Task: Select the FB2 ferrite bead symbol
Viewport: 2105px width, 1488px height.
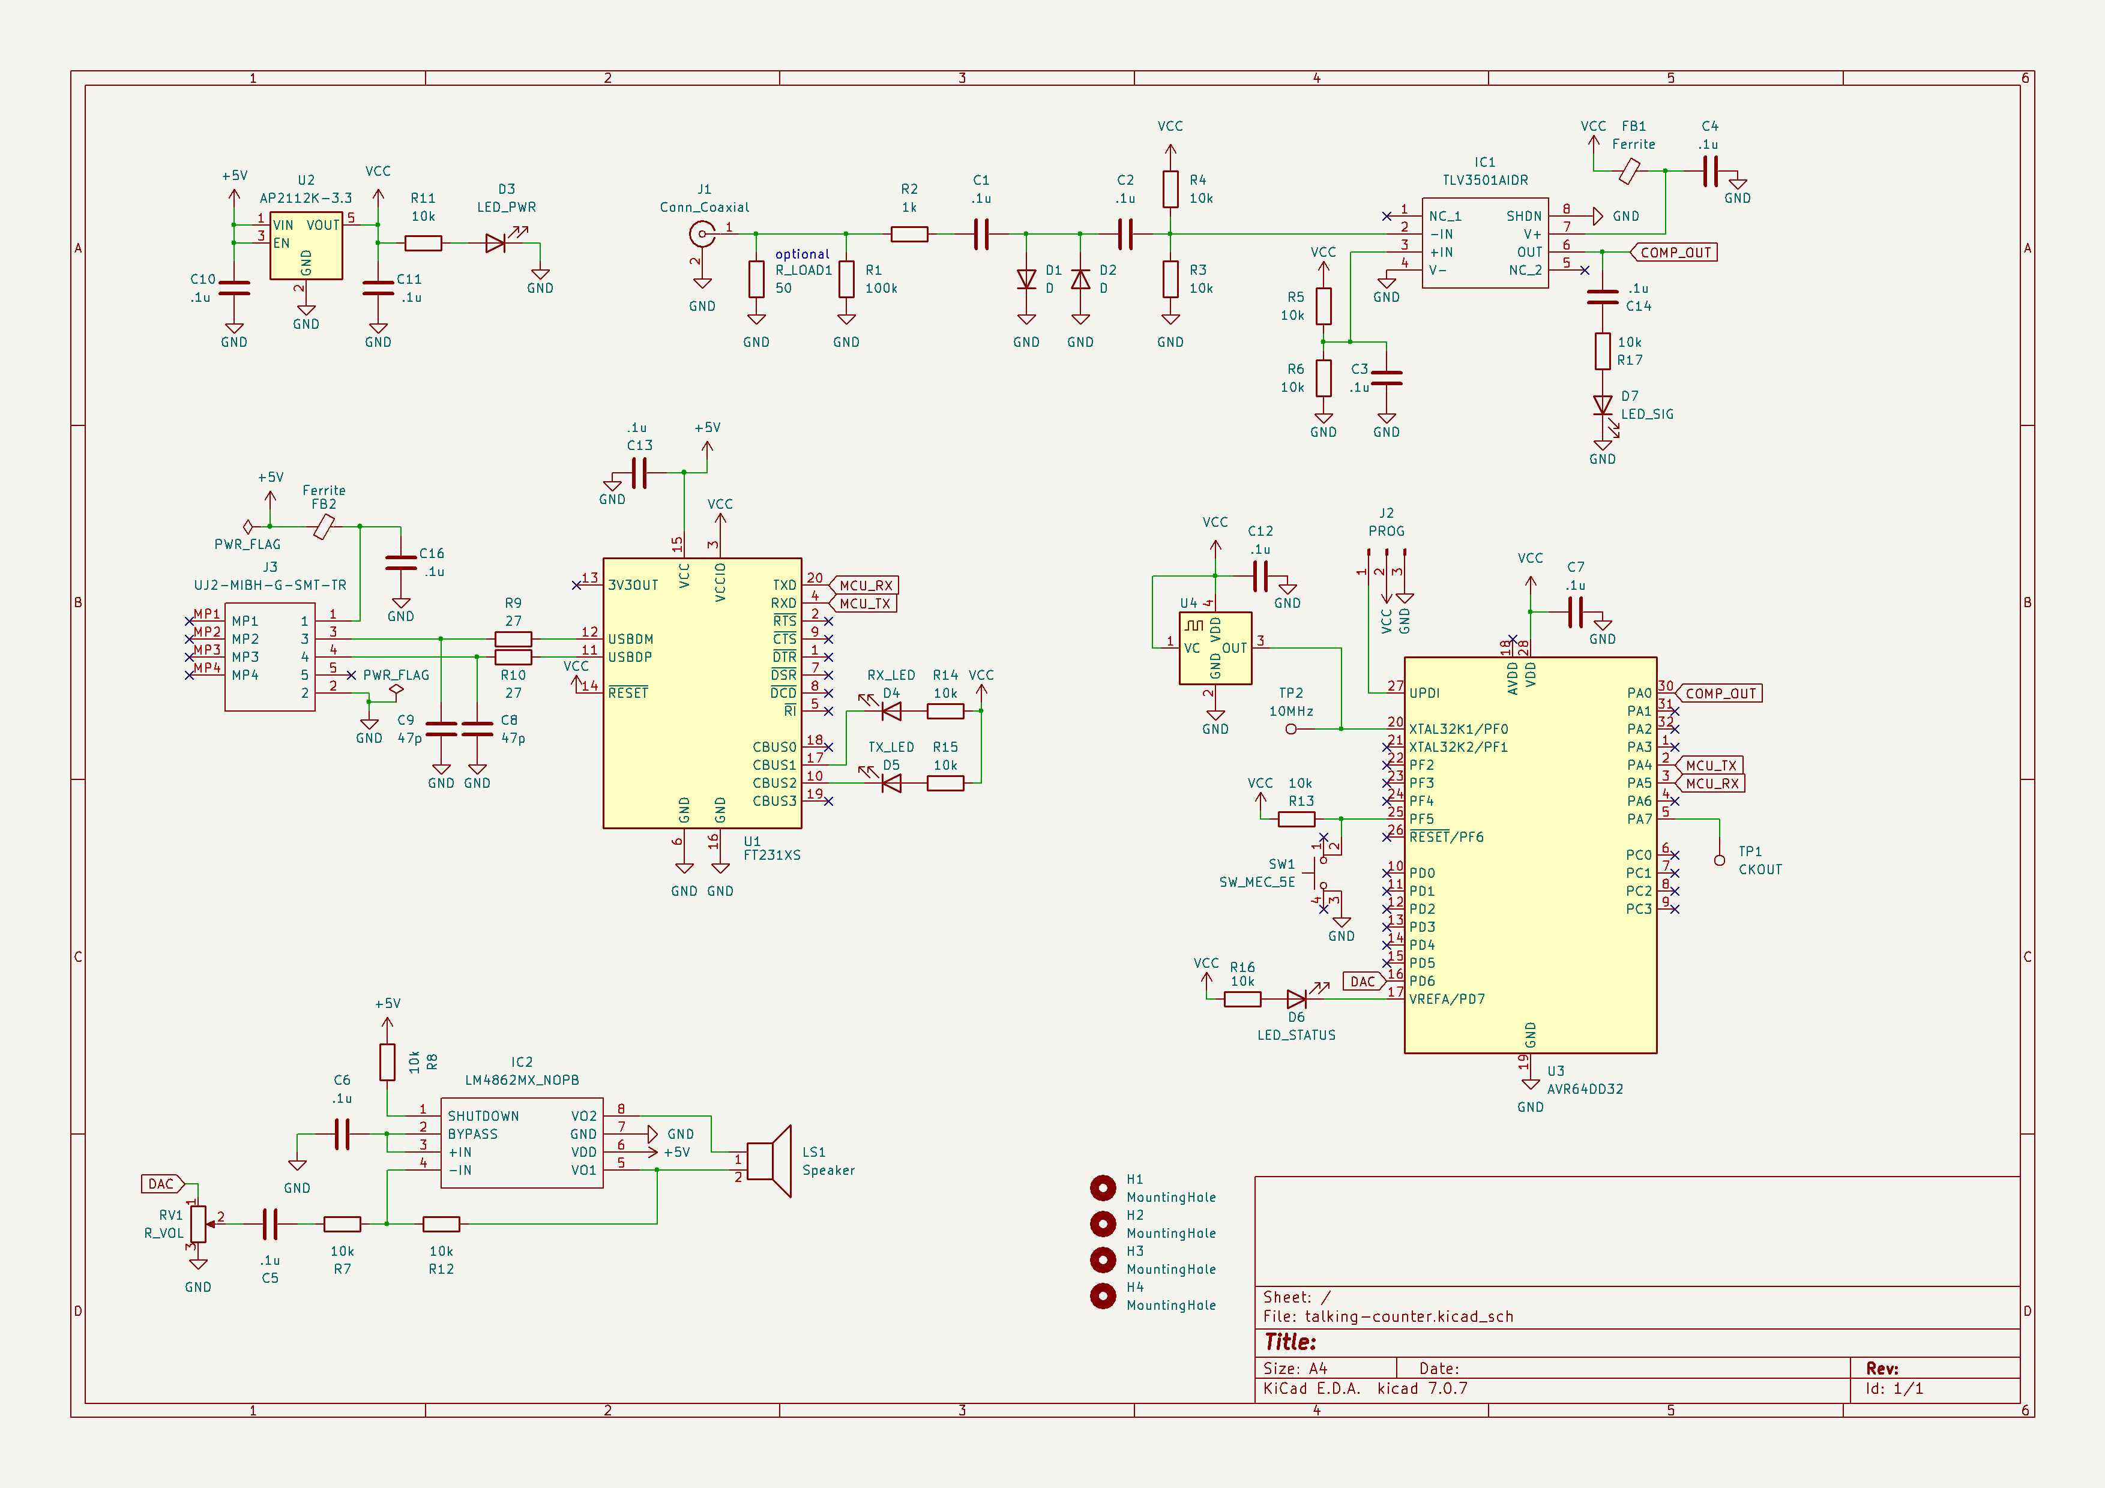Action: (324, 527)
